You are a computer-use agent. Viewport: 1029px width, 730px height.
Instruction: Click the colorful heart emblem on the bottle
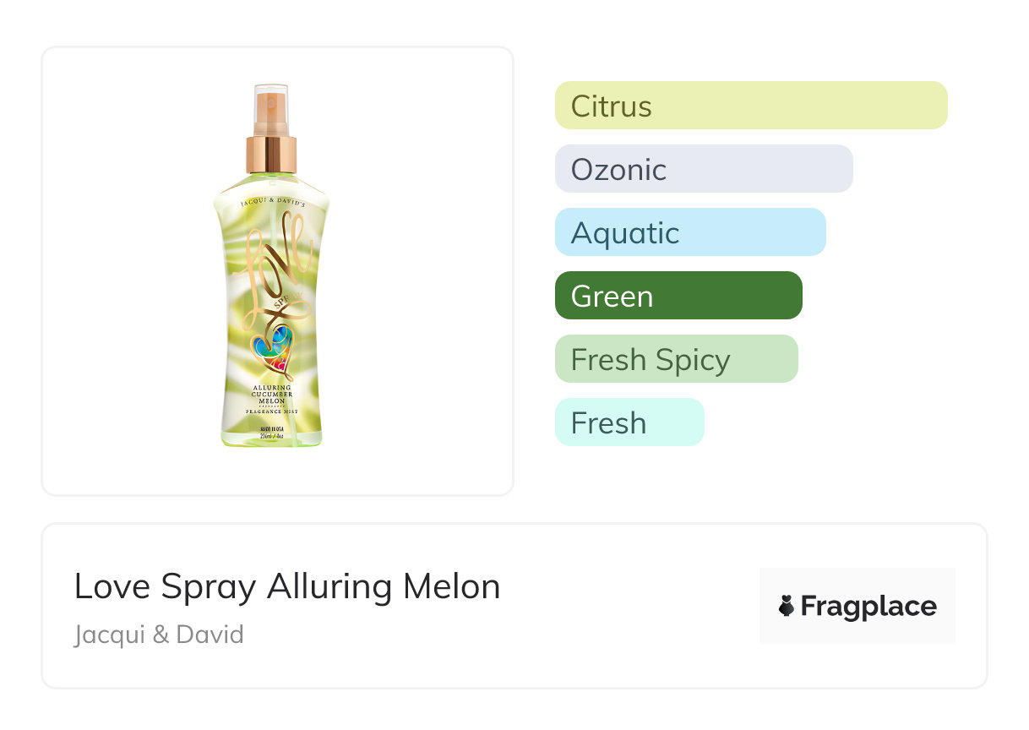tap(272, 349)
